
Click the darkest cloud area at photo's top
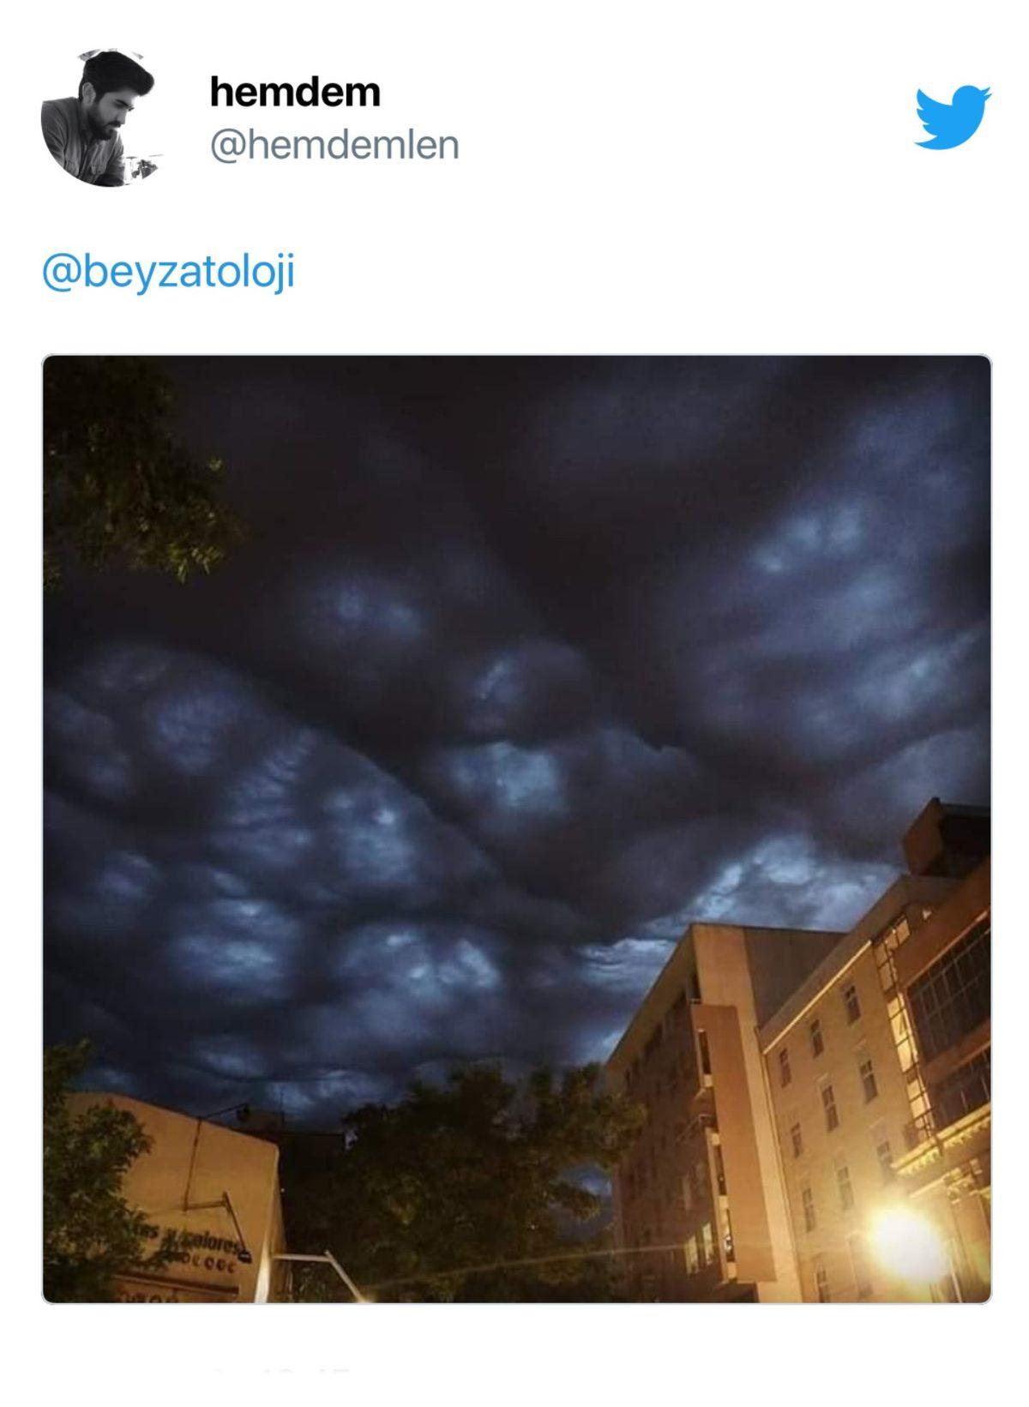click(532, 446)
